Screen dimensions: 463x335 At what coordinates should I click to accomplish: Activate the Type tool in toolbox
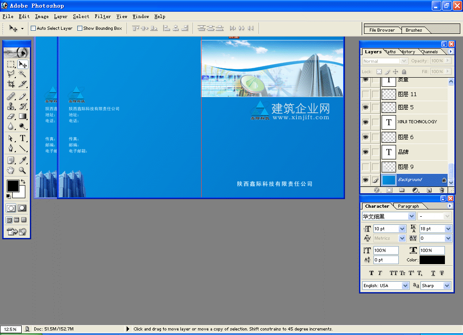point(23,138)
